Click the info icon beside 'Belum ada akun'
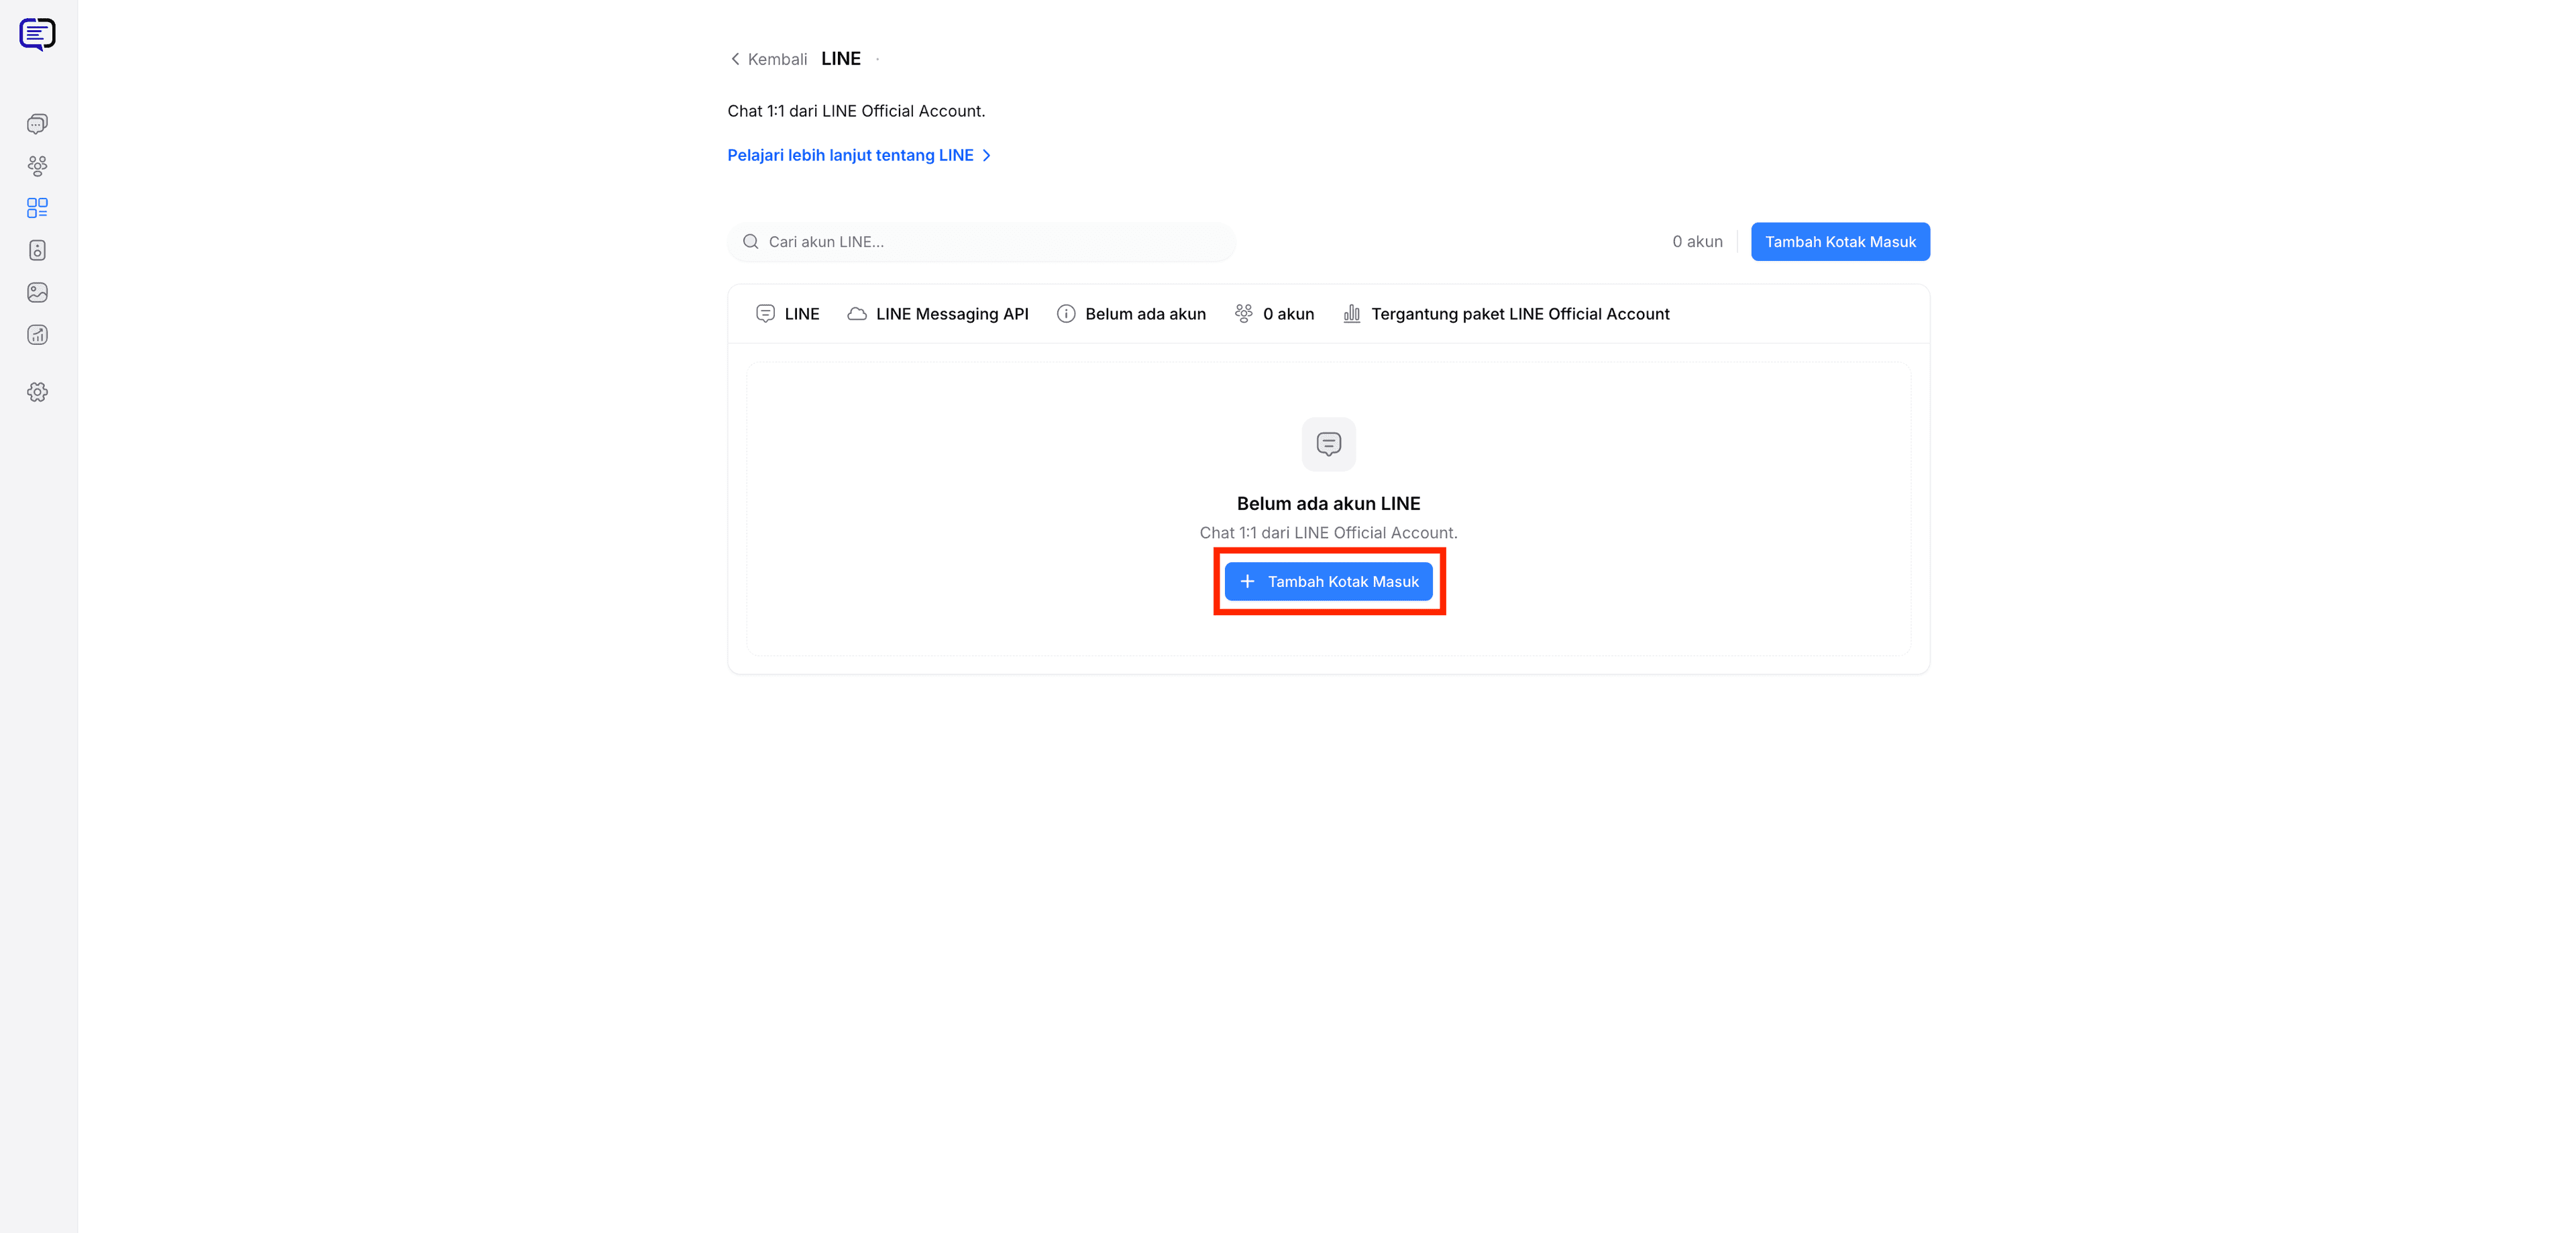The height and width of the screenshot is (1233, 2576). coord(1066,314)
